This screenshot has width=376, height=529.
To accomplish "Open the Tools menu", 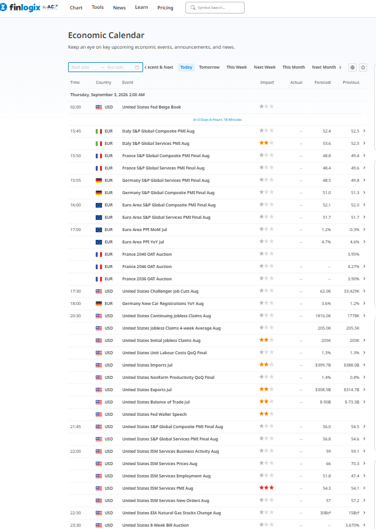I will pos(97,7).
